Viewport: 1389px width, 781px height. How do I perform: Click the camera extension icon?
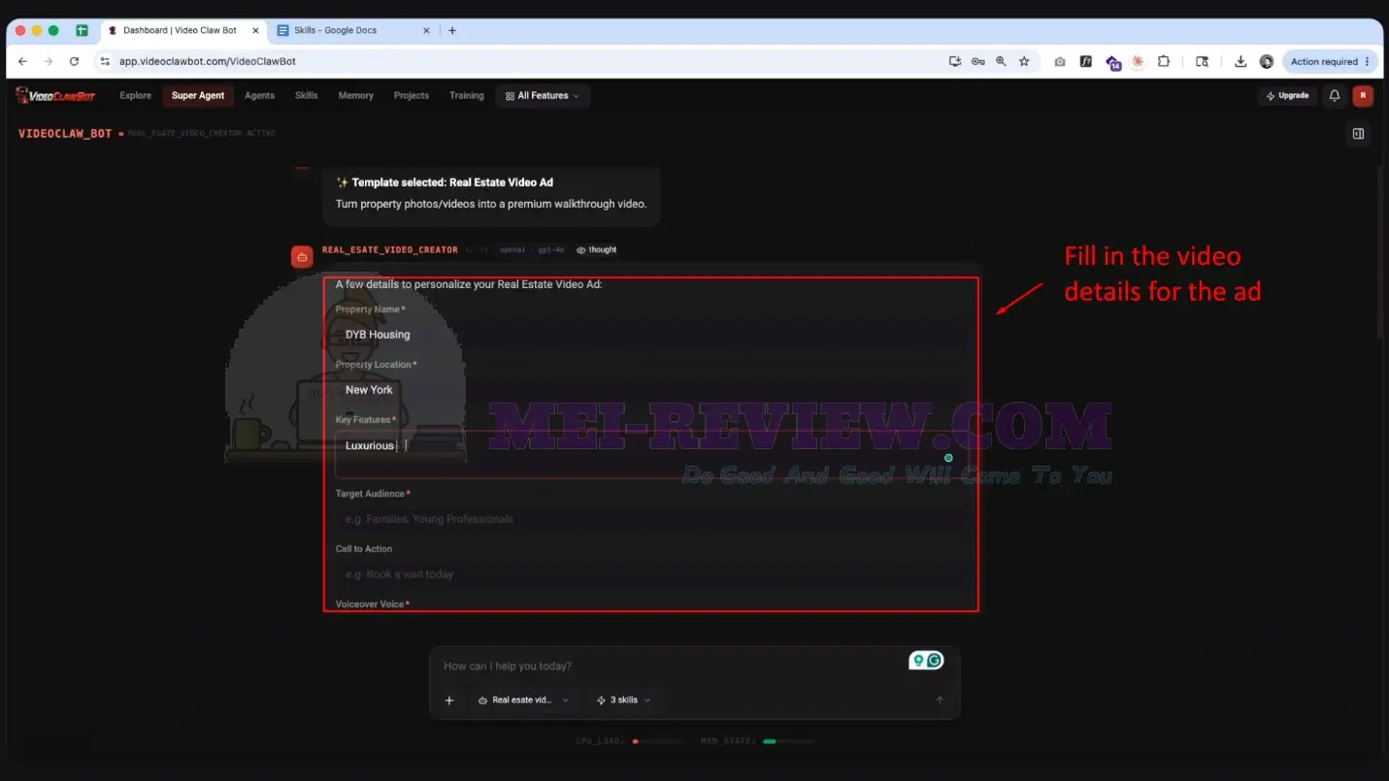pyautogui.click(x=1060, y=61)
